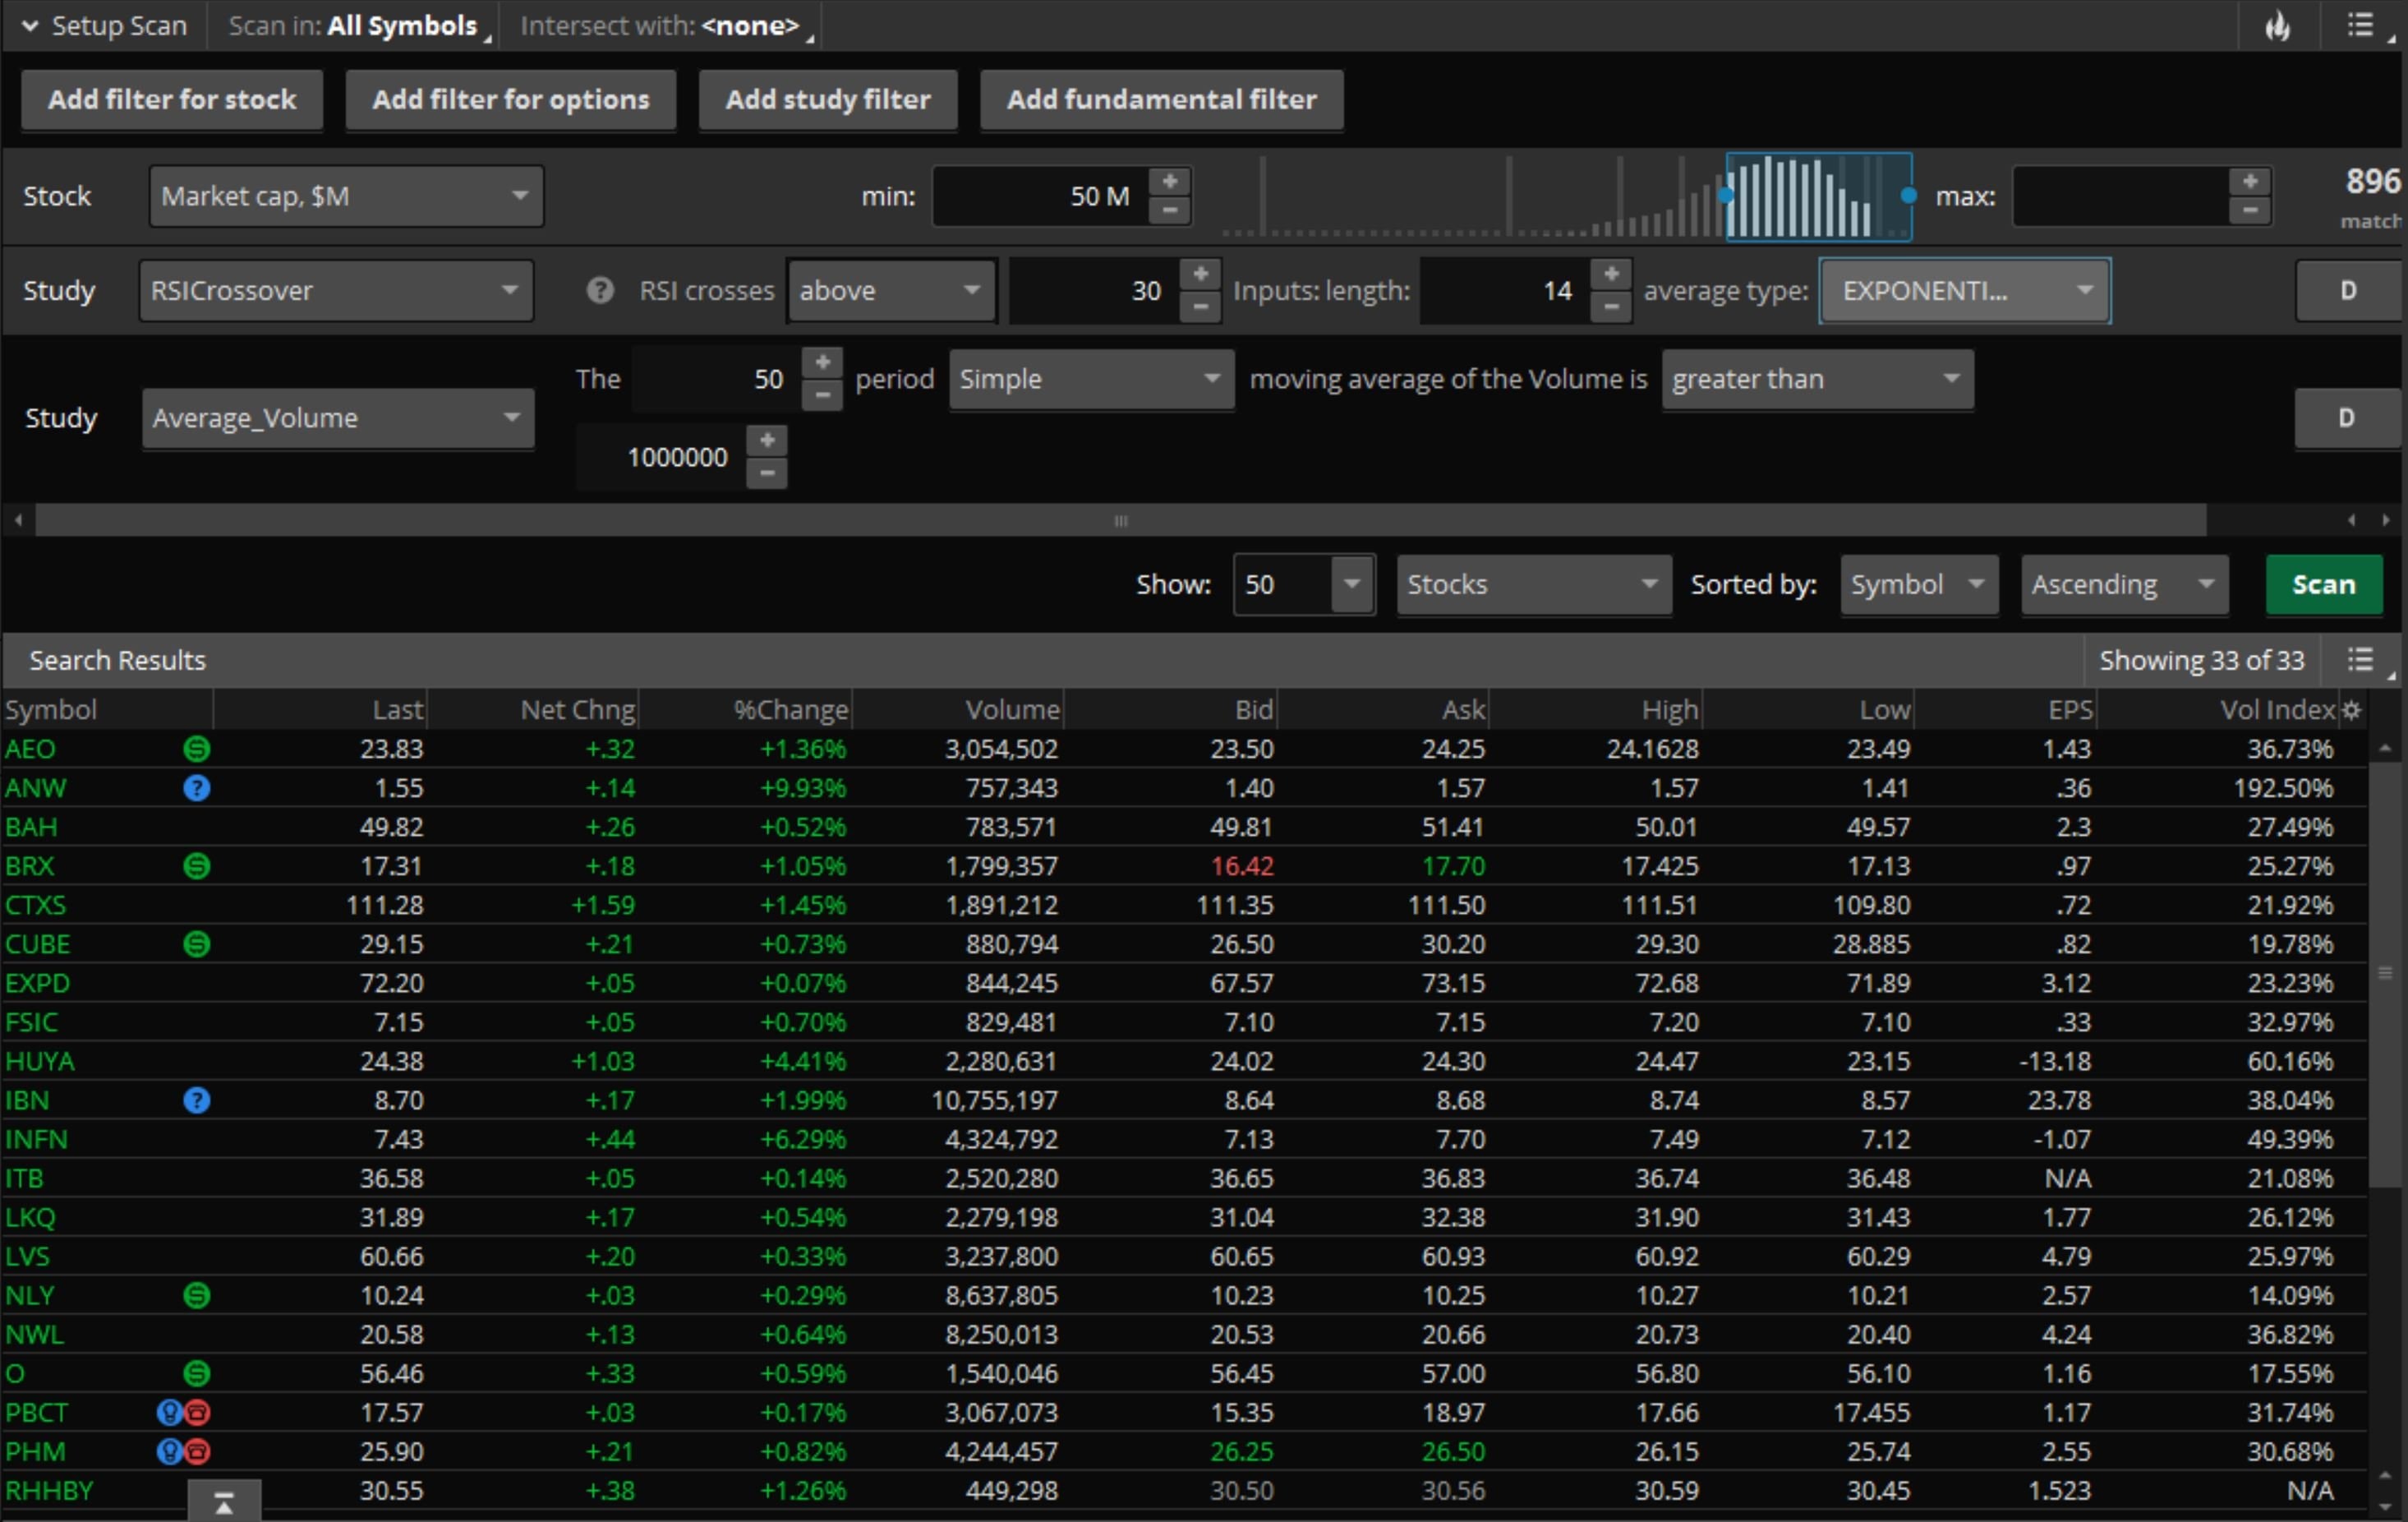The width and height of the screenshot is (2408, 1522).
Task: Increase the RSI crosses threshold of 30
Action: pos(1200,275)
